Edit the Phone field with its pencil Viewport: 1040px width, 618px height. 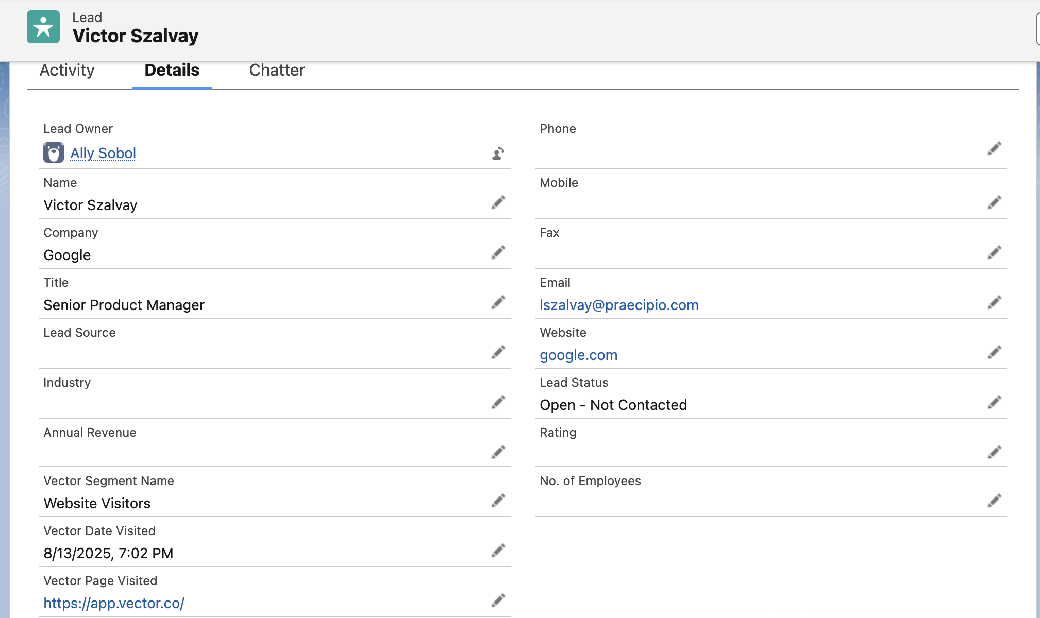[994, 149]
